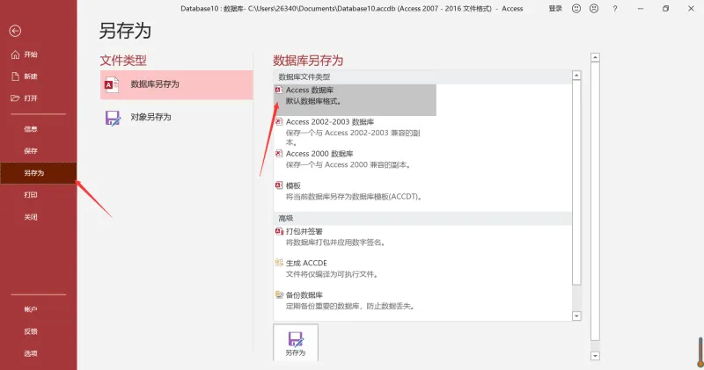Click 登录 to sign in
The height and width of the screenshot is (370, 704).
(555, 9)
